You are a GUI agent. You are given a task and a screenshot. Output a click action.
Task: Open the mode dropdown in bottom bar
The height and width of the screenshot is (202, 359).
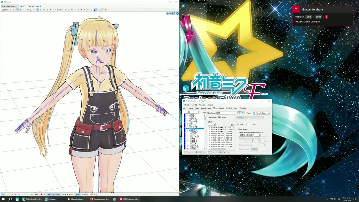tap(65, 194)
